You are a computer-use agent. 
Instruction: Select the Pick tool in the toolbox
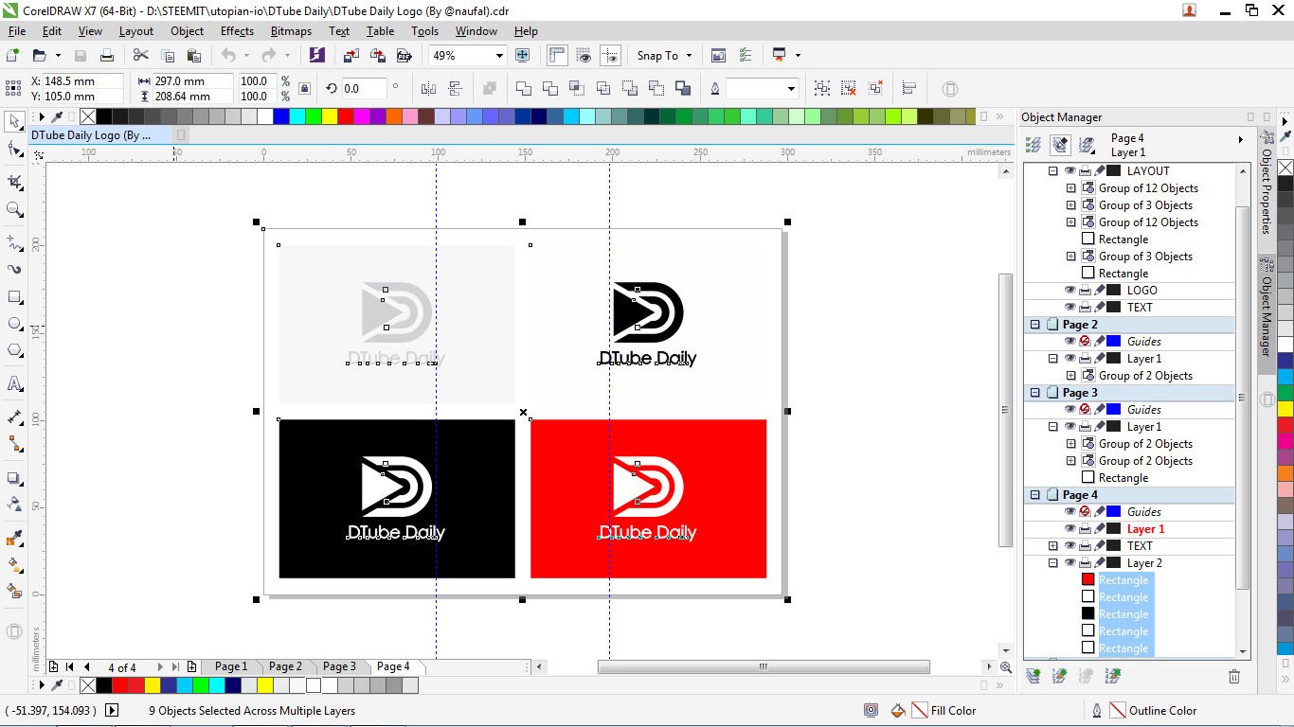14,121
